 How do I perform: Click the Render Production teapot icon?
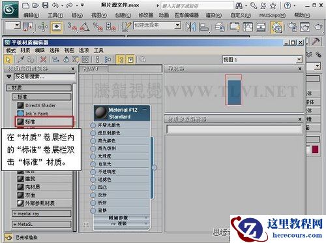click(318, 27)
